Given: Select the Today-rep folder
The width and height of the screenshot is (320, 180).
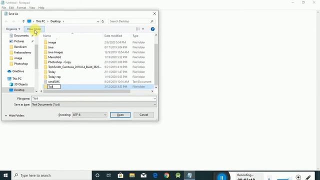Looking at the screenshot, I should pyautogui.click(x=54, y=76).
